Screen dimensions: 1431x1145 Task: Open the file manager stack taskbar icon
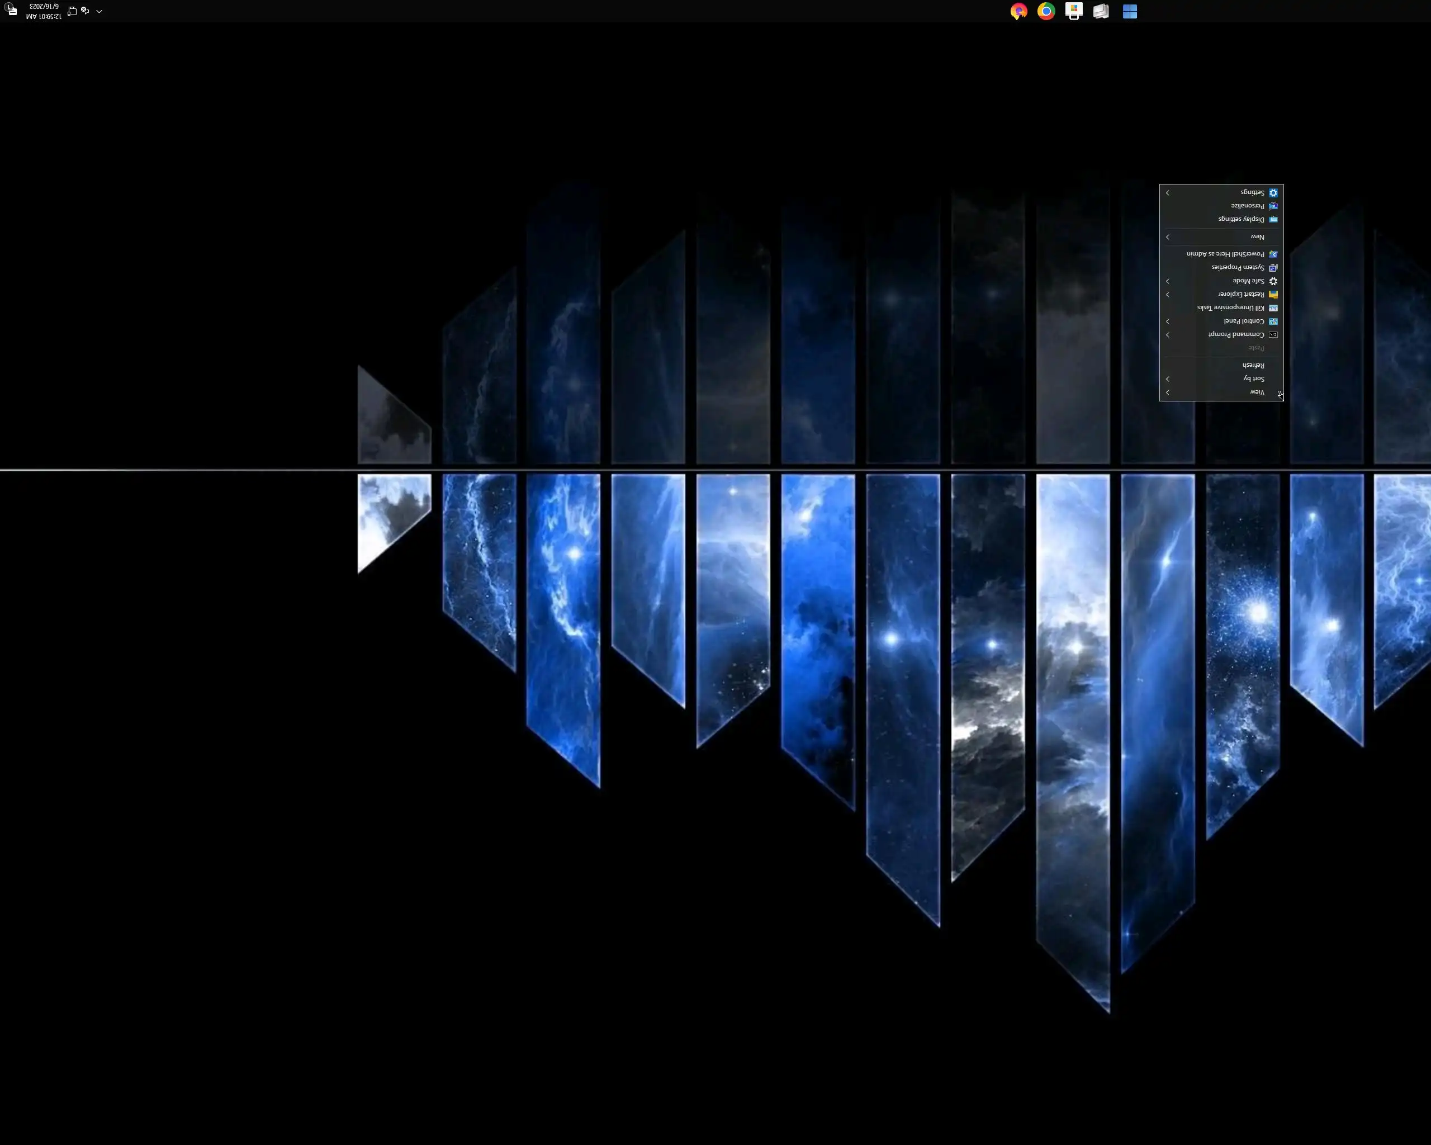click(1101, 11)
